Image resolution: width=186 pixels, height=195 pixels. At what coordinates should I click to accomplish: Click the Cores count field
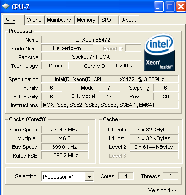pyautogui.click(x=126, y=176)
